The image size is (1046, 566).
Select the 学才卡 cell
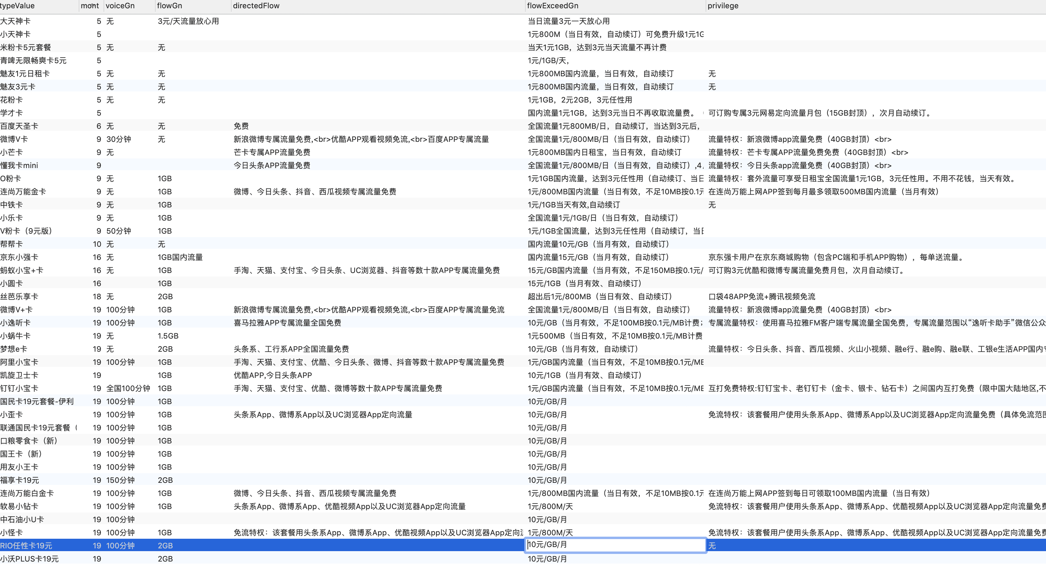[11, 113]
